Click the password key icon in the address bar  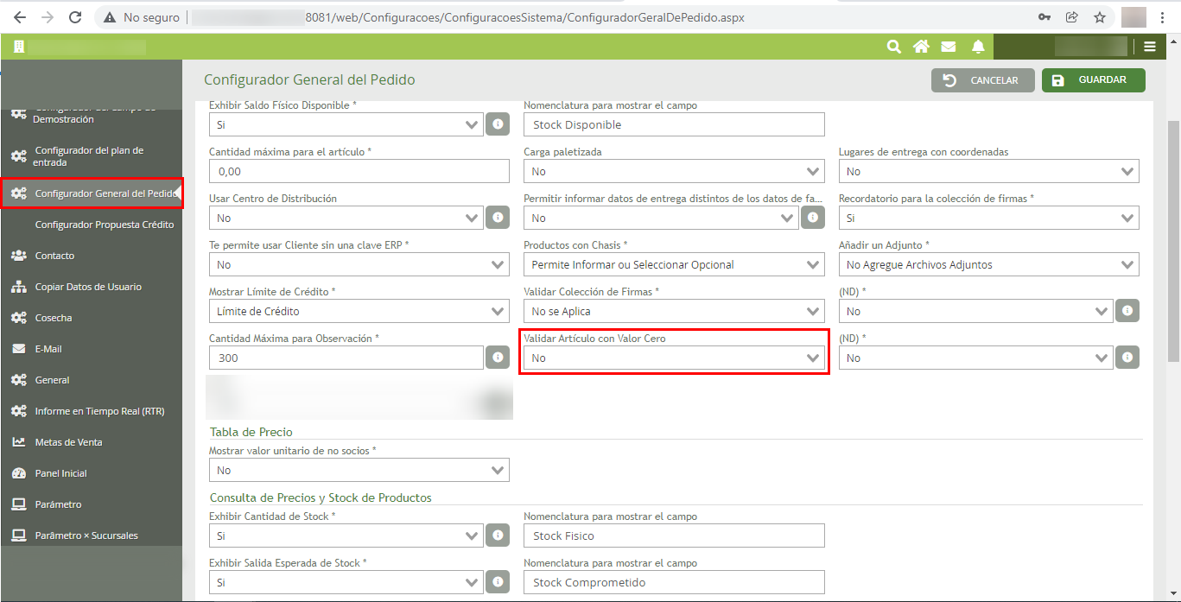click(1044, 17)
